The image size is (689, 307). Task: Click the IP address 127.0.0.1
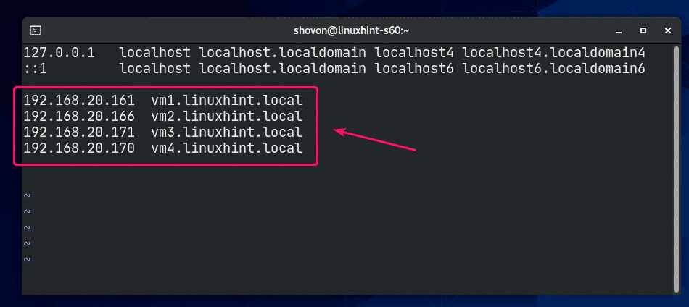pyautogui.click(x=59, y=53)
